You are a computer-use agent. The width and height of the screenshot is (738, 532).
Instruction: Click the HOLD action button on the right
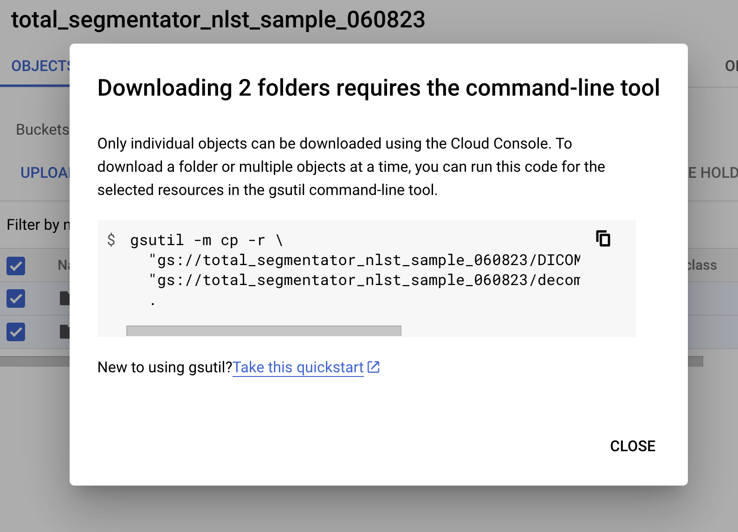click(x=717, y=173)
